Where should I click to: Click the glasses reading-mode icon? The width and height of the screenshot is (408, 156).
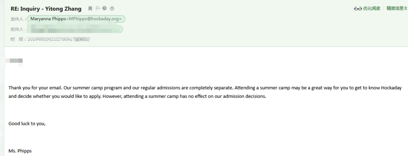click(x=358, y=9)
